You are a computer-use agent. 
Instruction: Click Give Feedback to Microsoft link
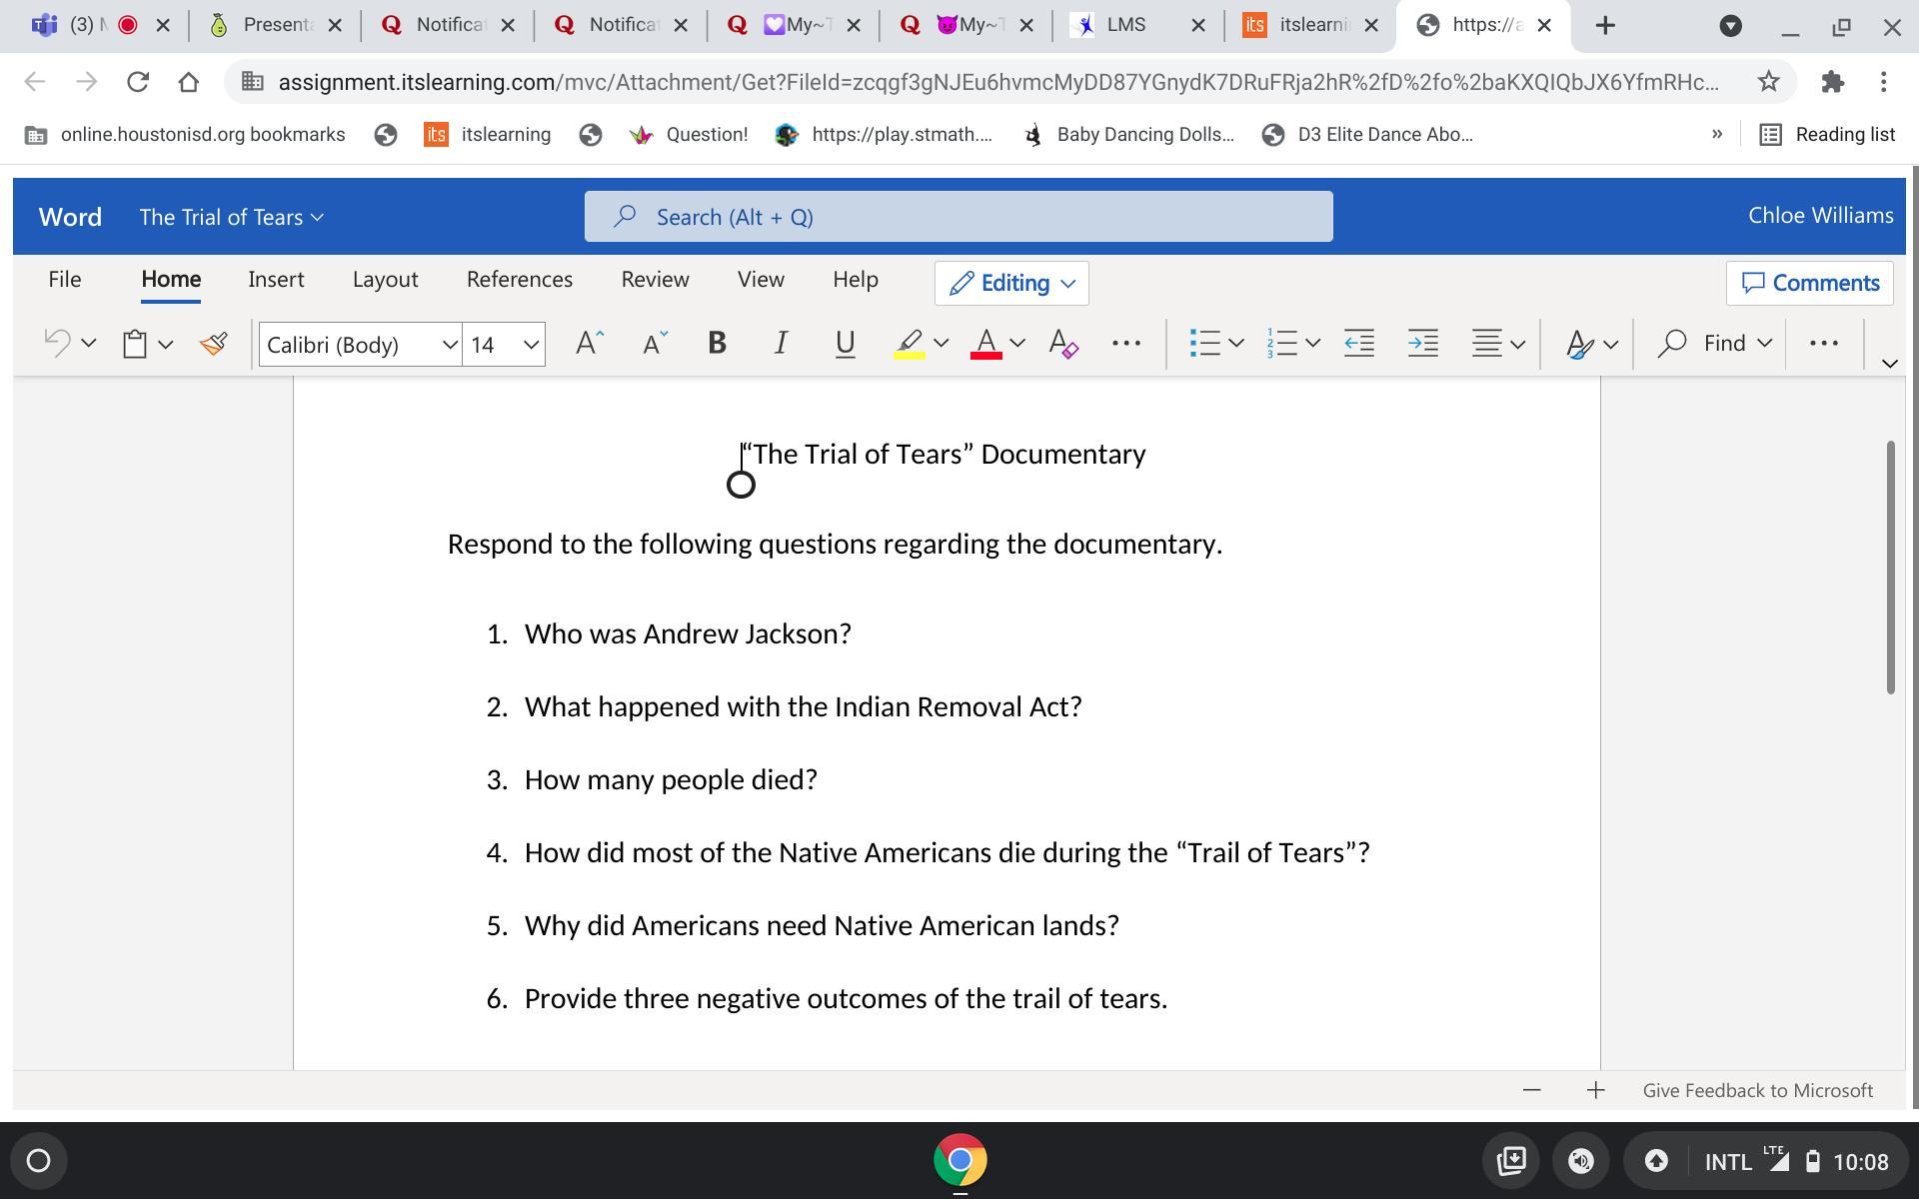click(1757, 1091)
